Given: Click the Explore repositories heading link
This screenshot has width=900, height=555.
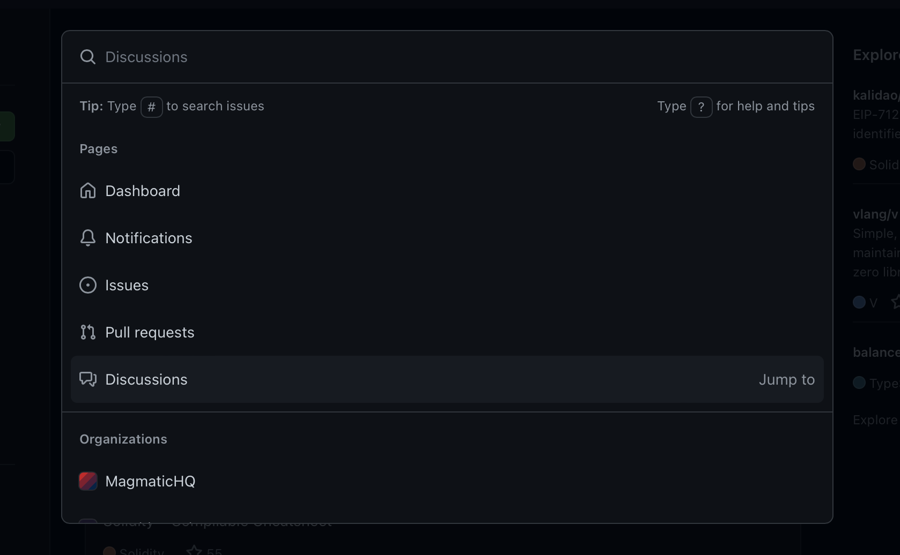Looking at the screenshot, I should click(x=875, y=54).
